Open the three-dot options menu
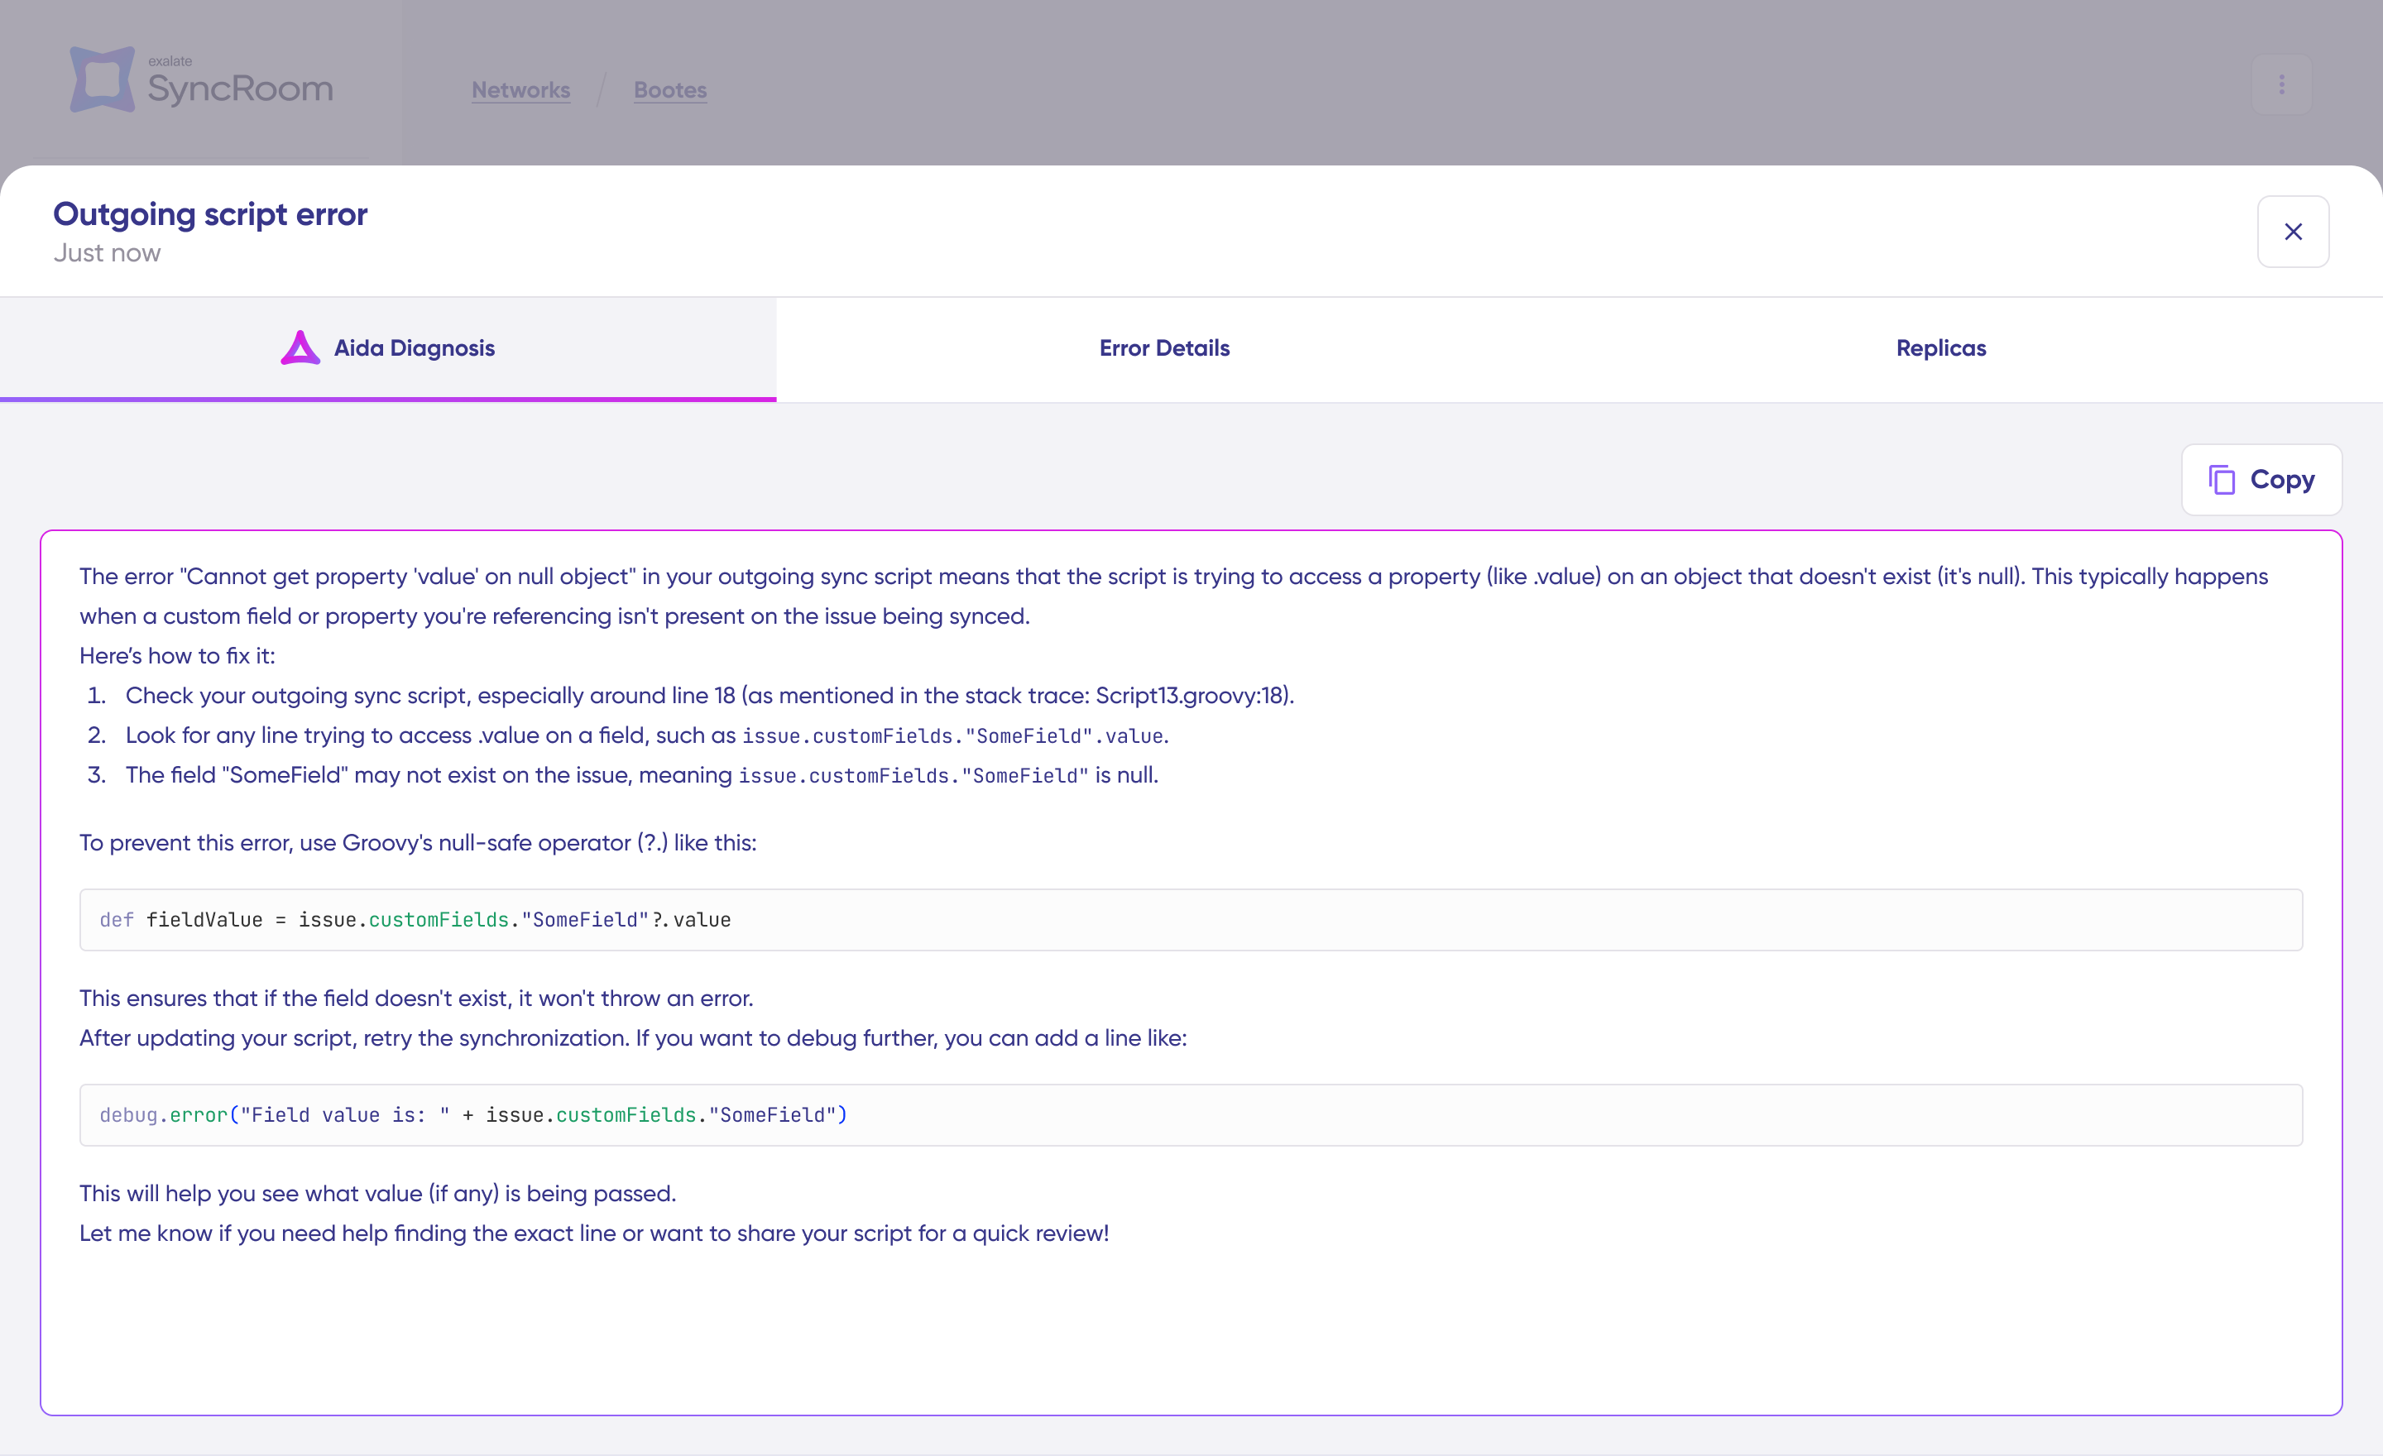The image size is (2383, 1456). tap(2280, 85)
